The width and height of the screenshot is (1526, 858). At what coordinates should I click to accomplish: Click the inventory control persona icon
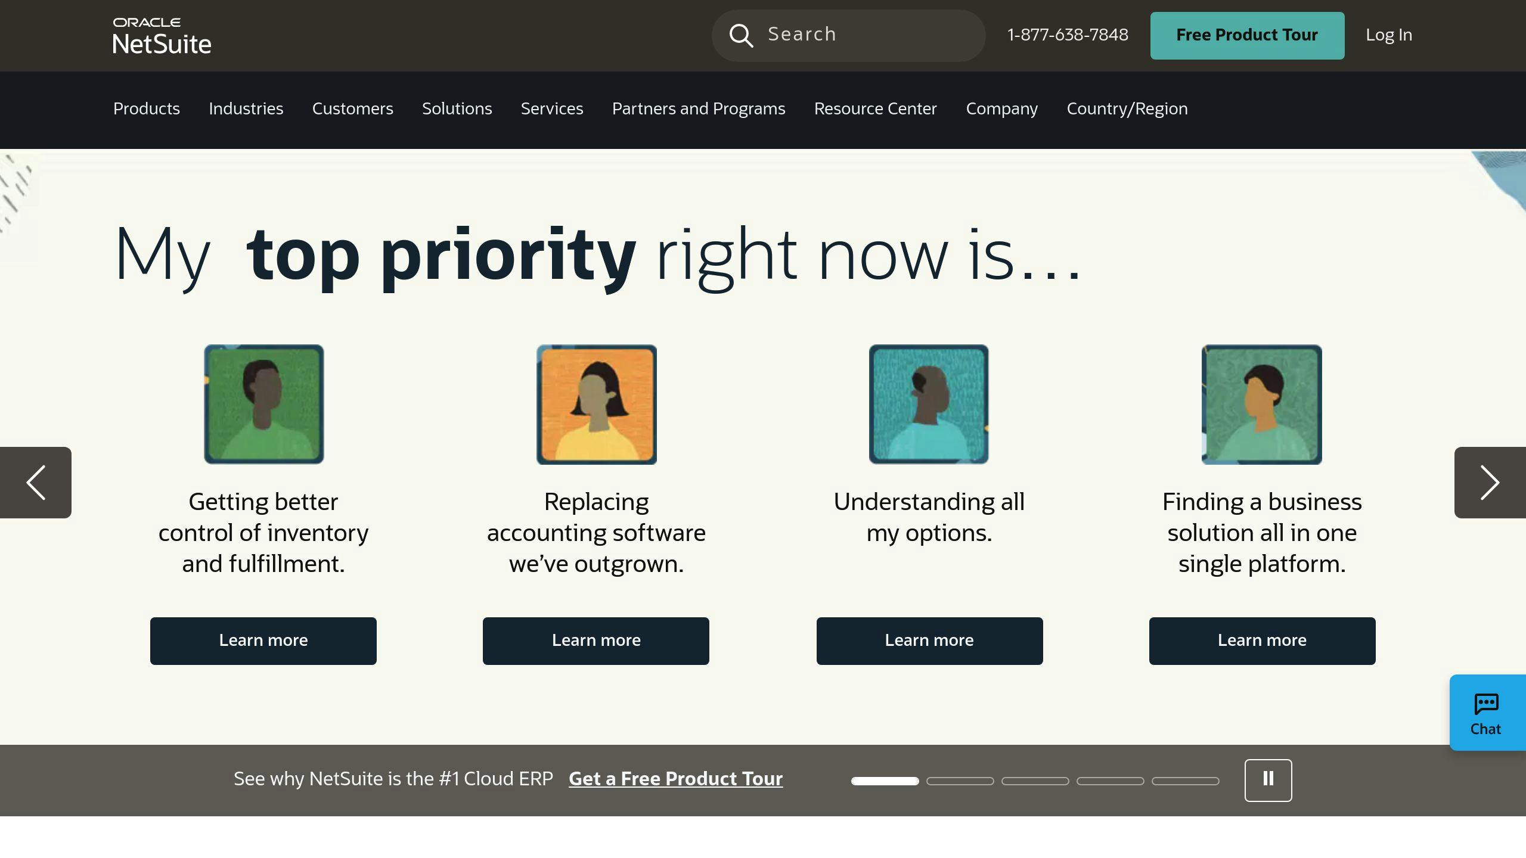263,403
